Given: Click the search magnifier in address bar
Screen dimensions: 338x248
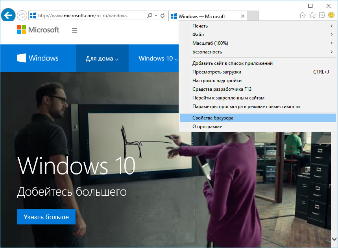Looking at the screenshot, I should [150, 15].
